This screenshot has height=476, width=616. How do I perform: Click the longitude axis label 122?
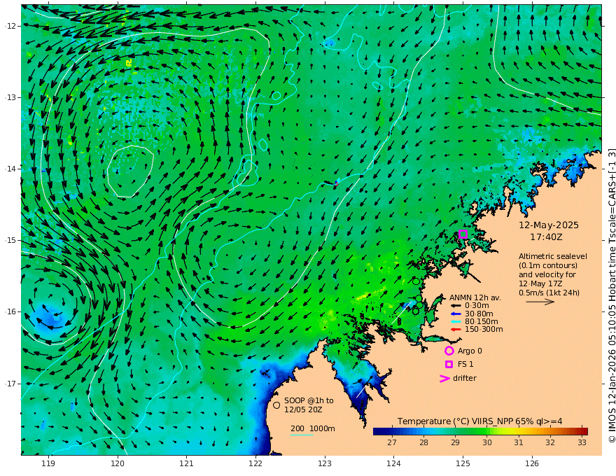(x=255, y=464)
